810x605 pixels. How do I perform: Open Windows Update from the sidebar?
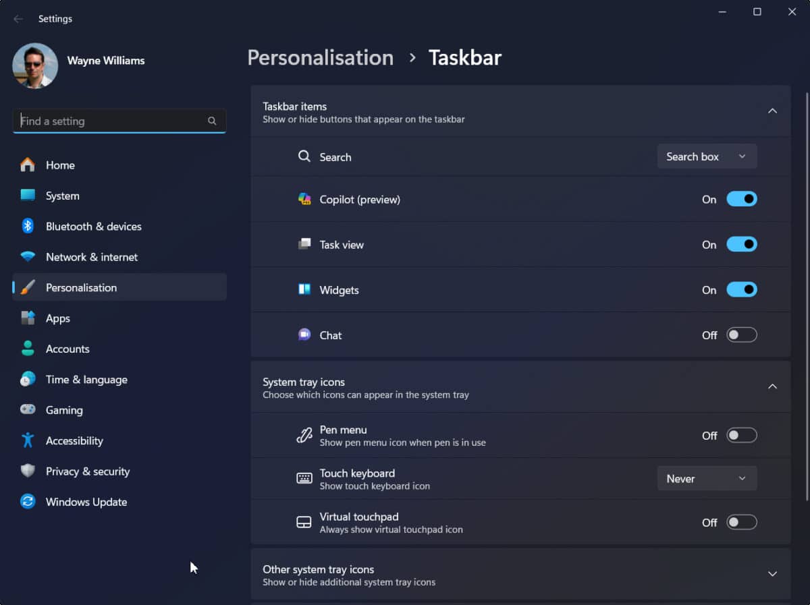(27, 502)
